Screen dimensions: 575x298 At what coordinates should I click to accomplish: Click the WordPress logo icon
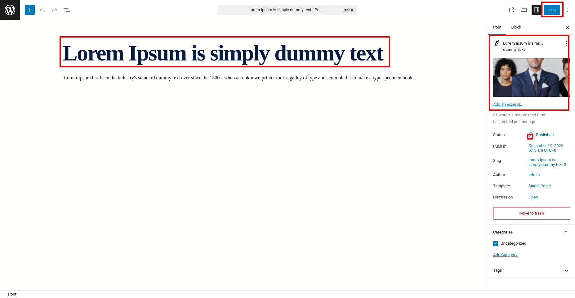click(x=10, y=10)
